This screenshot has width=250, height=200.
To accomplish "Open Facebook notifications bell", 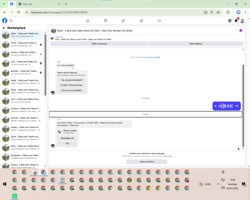I will point(236,20).
